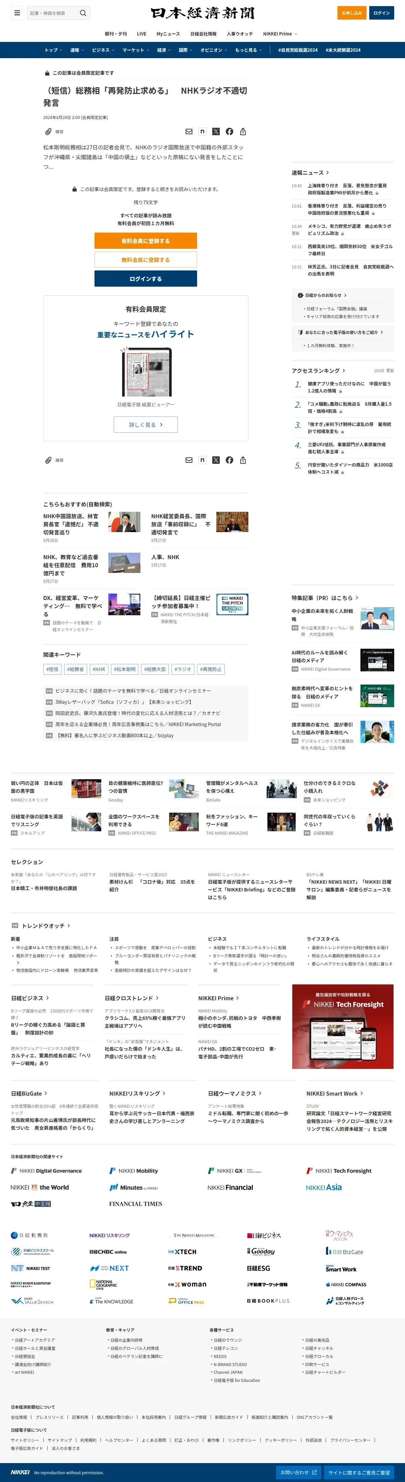Click the search magnifier icon
The width and height of the screenshot is (405, 1482).
pos(83,13)
